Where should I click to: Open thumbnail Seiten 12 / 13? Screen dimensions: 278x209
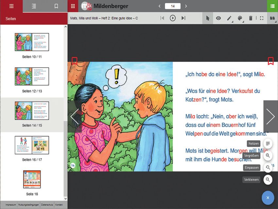[32, 76]
